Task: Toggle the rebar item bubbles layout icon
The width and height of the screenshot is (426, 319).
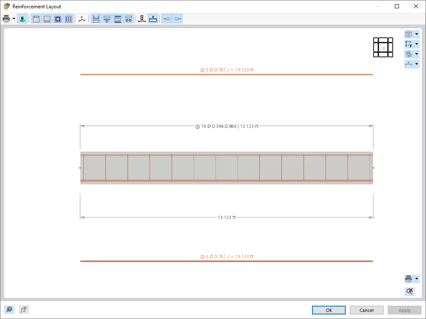Action: pyautogui.click(x=129, y=19)
